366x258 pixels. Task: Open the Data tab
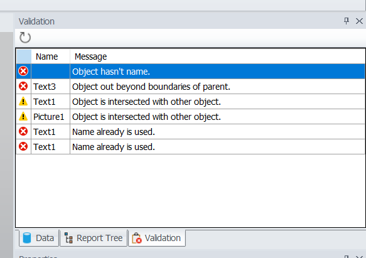pos(39,238)
